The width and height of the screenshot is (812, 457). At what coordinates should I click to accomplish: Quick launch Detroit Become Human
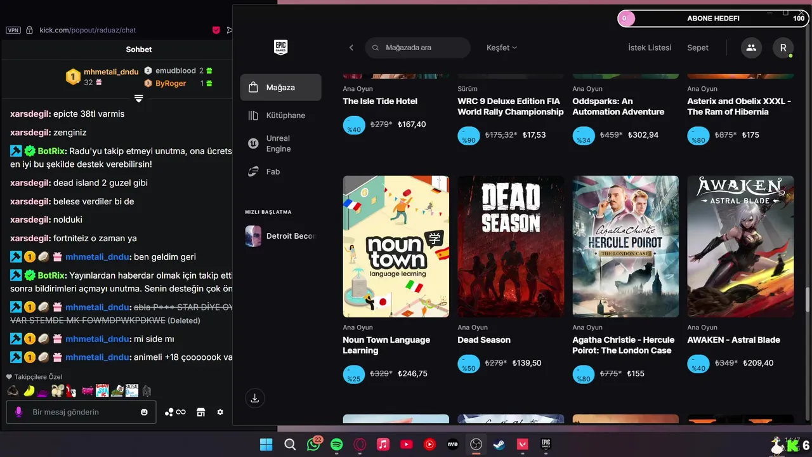(280, 236)
